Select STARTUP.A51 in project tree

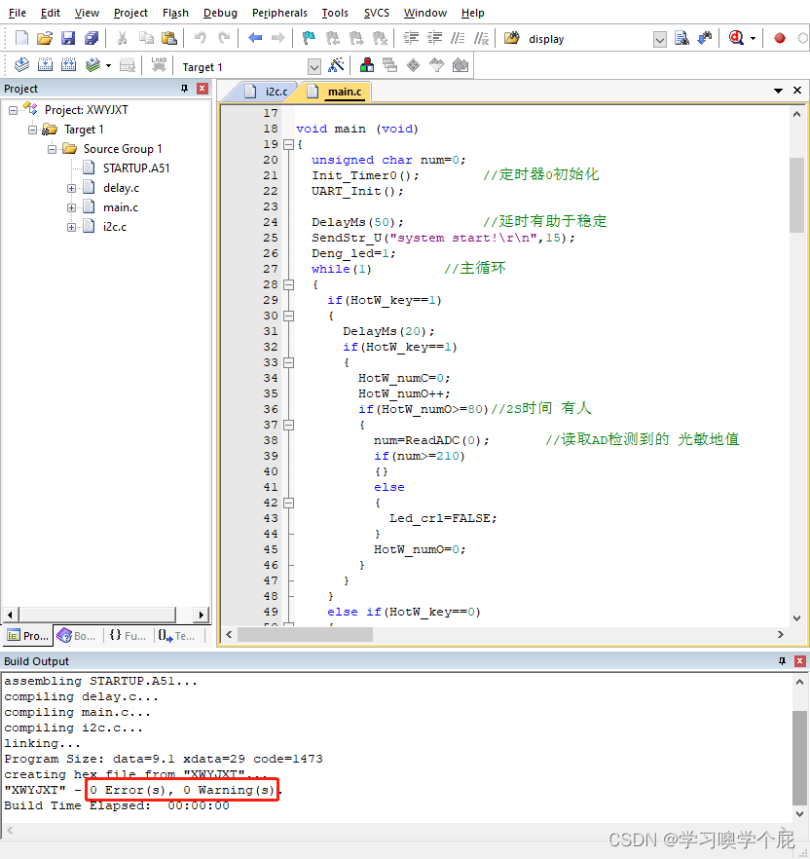136,168
